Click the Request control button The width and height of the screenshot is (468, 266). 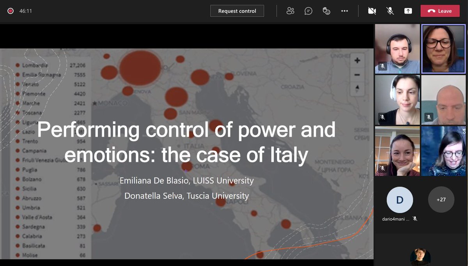pyautogui.click(x=237, y=11)
